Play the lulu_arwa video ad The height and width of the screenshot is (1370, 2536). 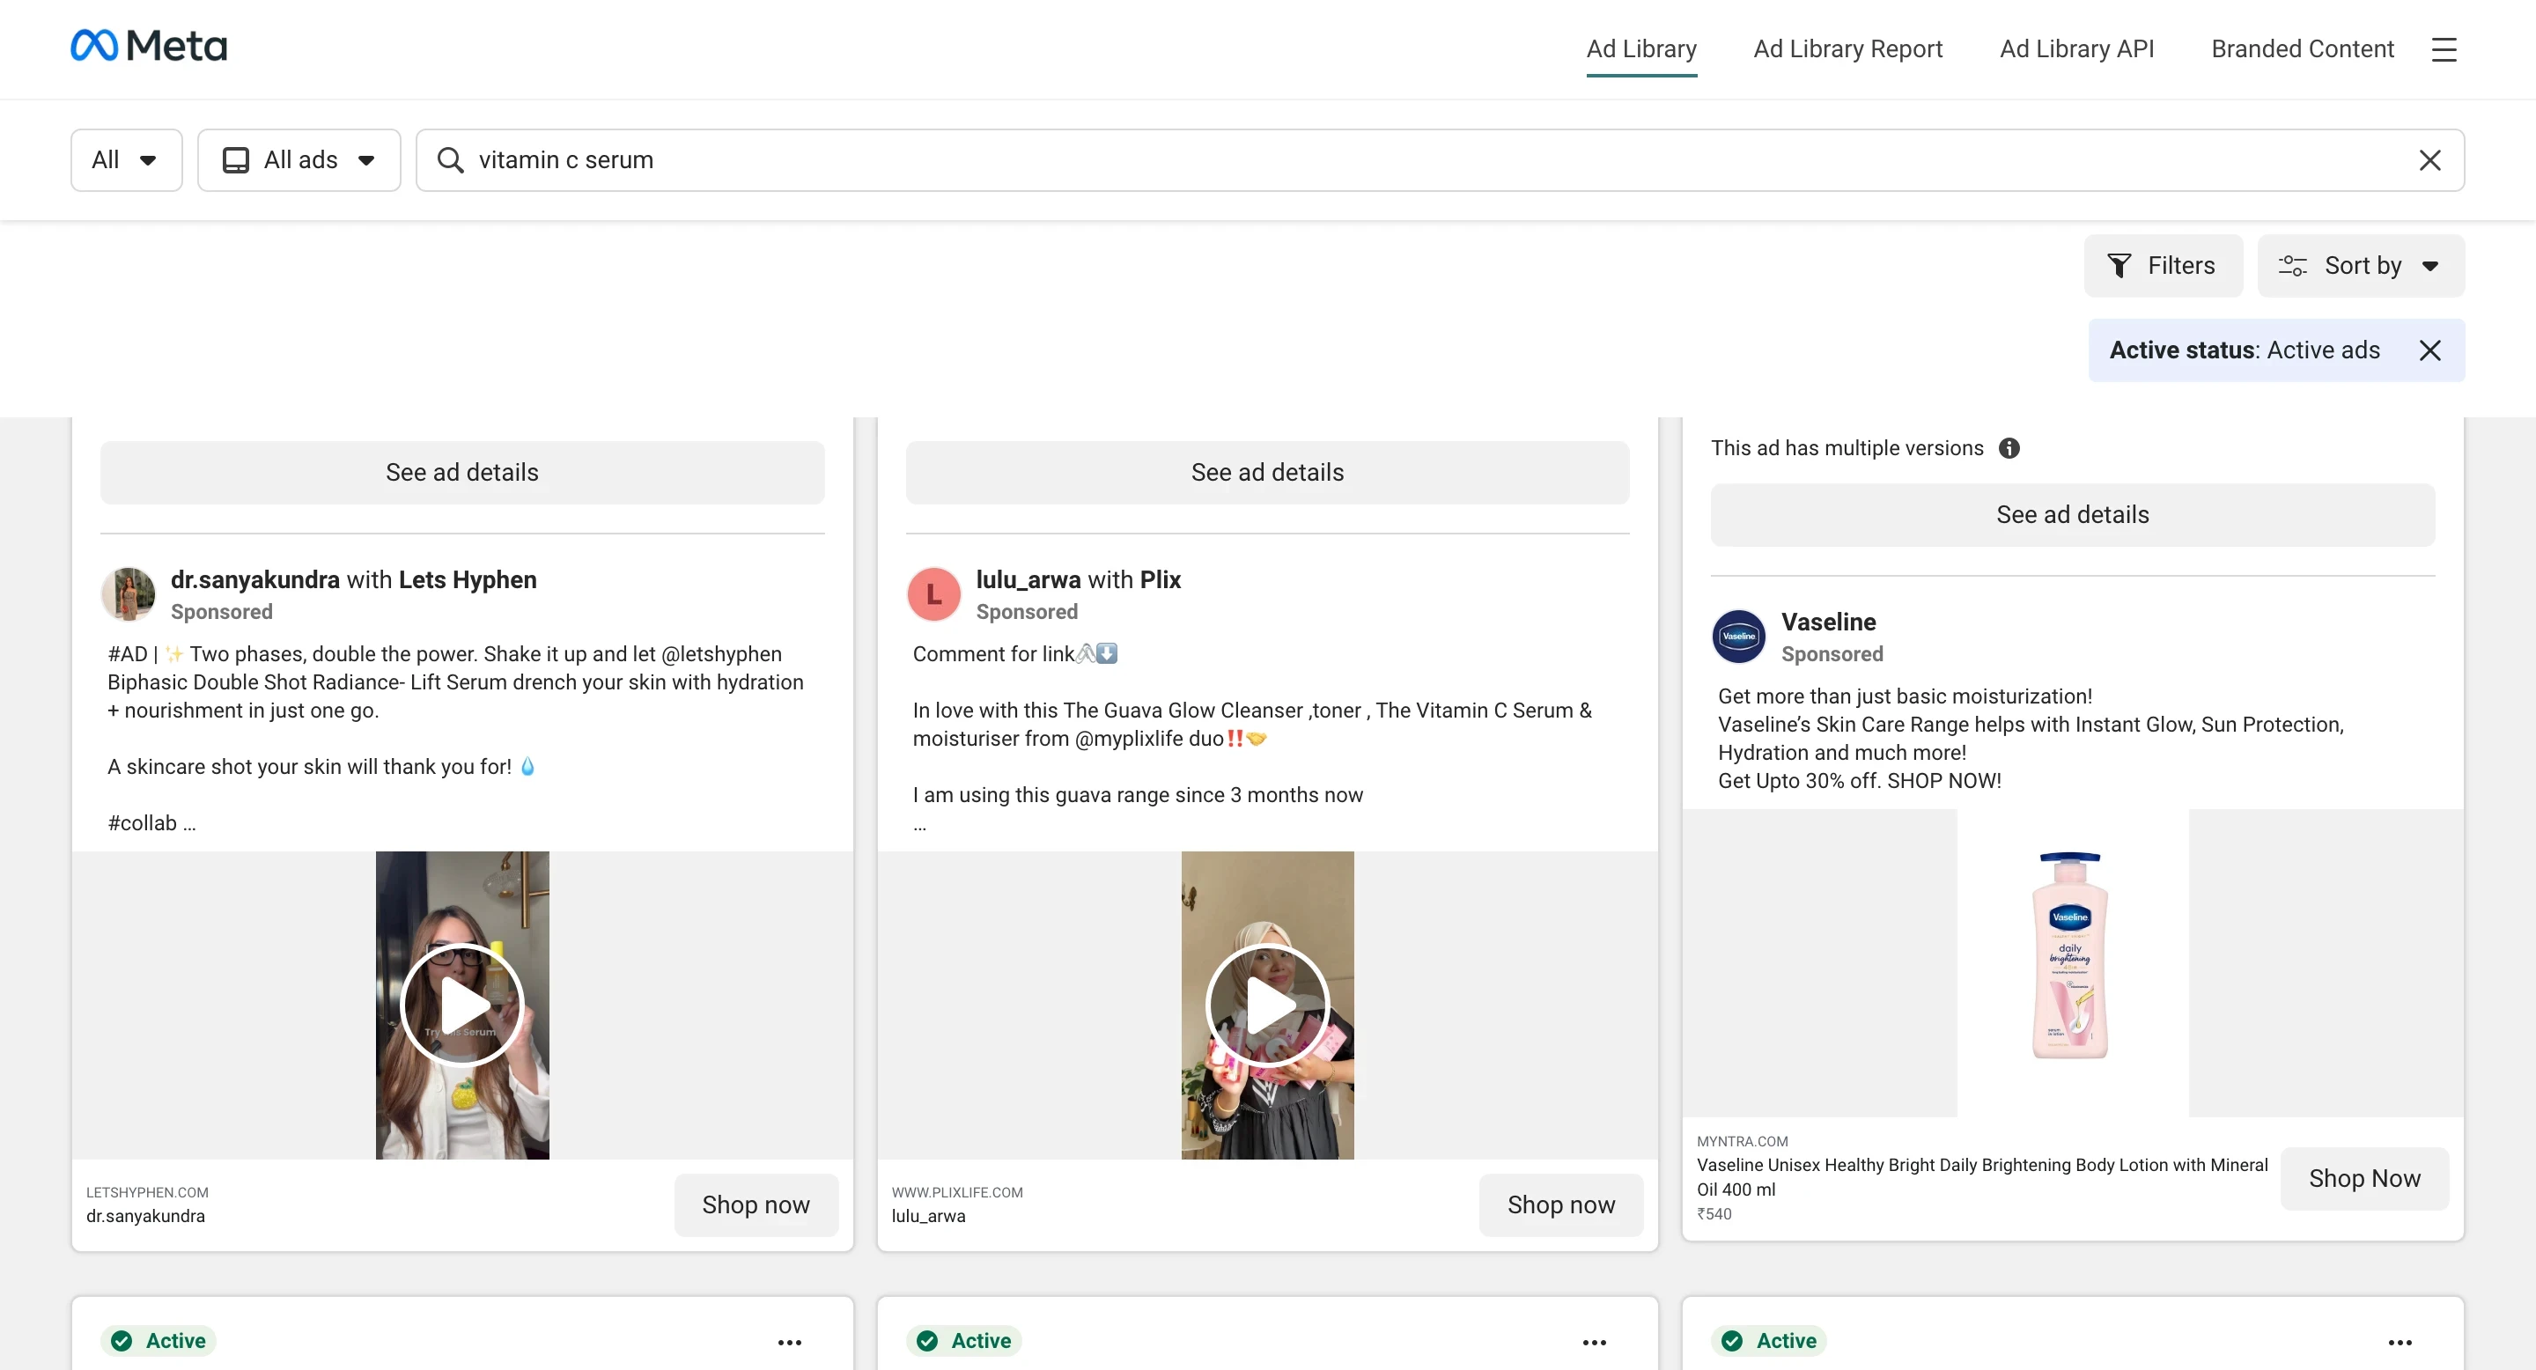1267,1005
